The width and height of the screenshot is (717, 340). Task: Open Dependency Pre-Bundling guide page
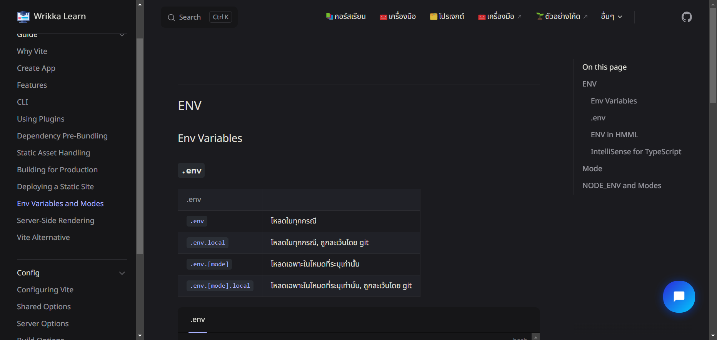tap(62, 136)
